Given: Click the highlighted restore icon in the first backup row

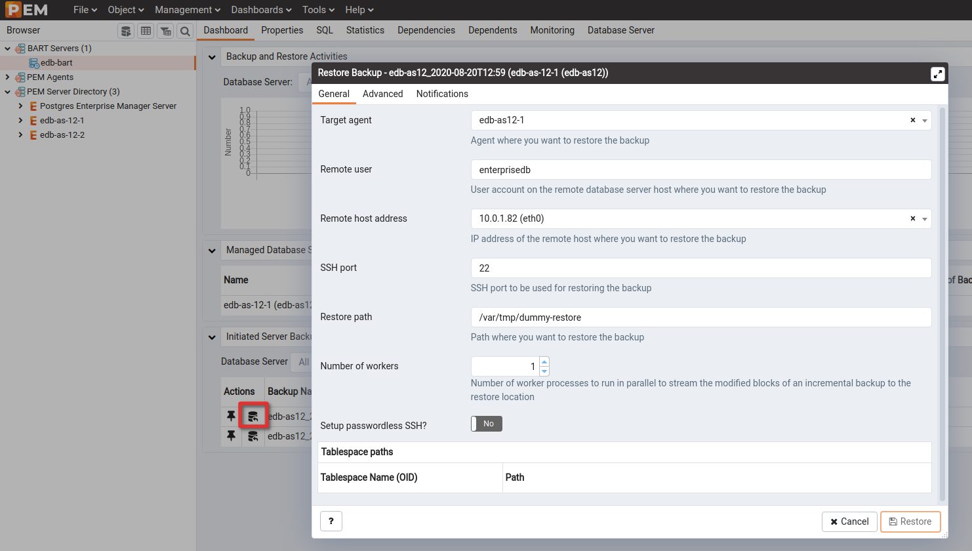Looking at the screenshot, I should pos(253,416).
